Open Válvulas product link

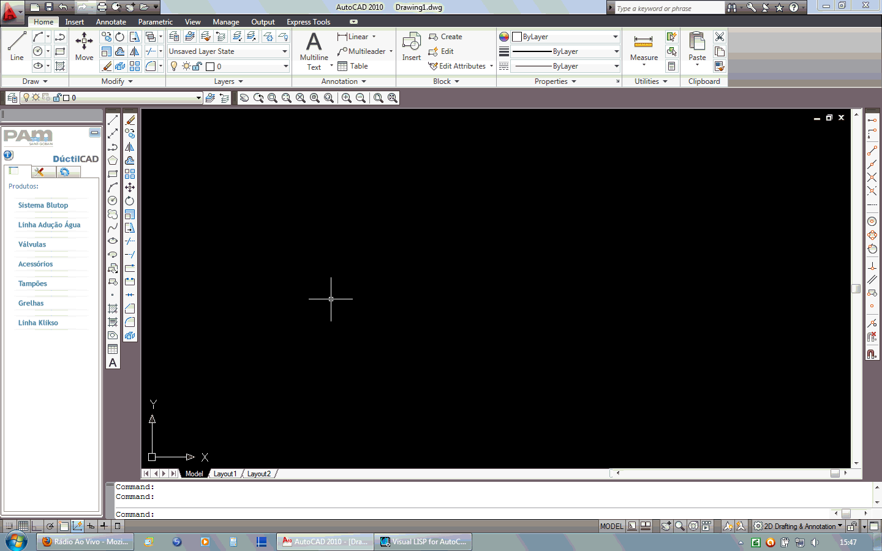(32, 244)
